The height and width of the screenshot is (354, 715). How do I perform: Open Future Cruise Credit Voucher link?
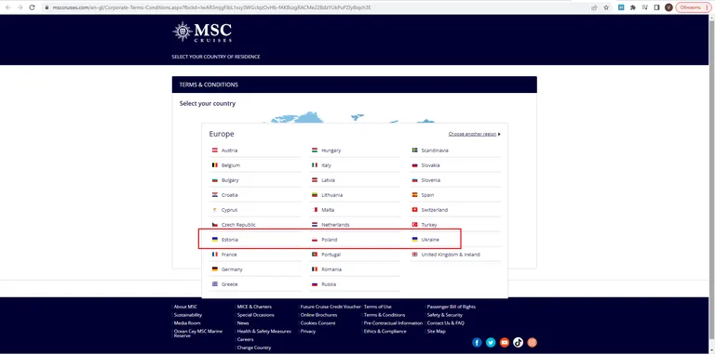(331, 307)
